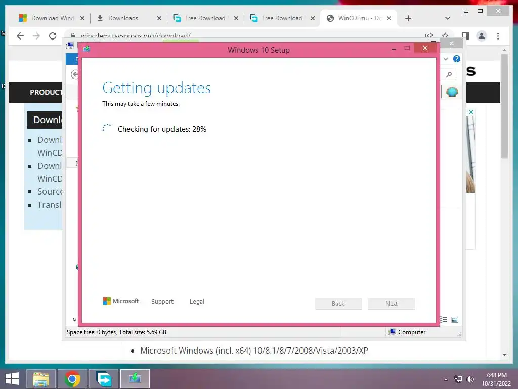This screenshot has height=389, width=518.
Task: Expand the File Explorer ribbon chevron
Action: pyautogui.click(x=446, y=59)
